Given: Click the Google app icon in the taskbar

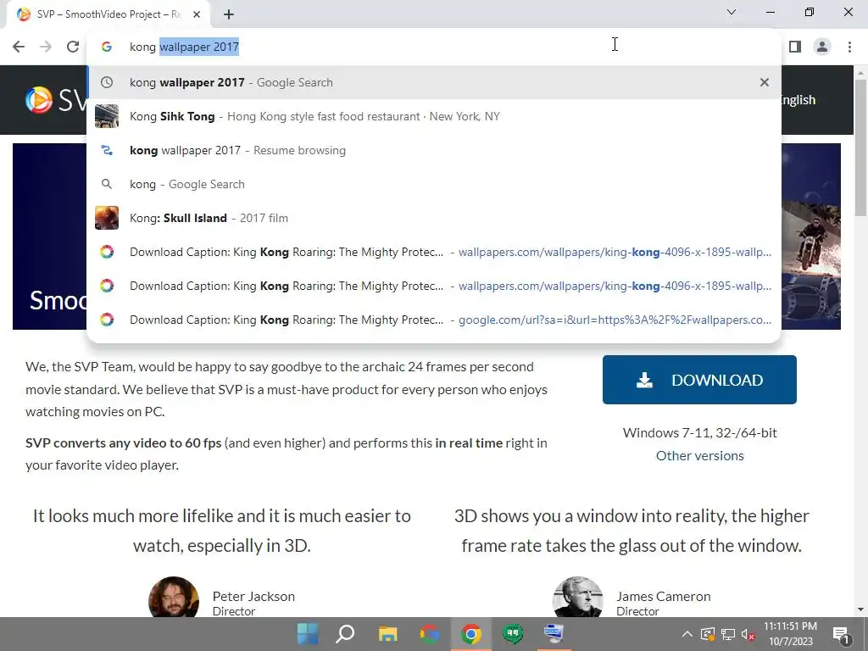Looking at the screenshot, I should click(430, 634).
